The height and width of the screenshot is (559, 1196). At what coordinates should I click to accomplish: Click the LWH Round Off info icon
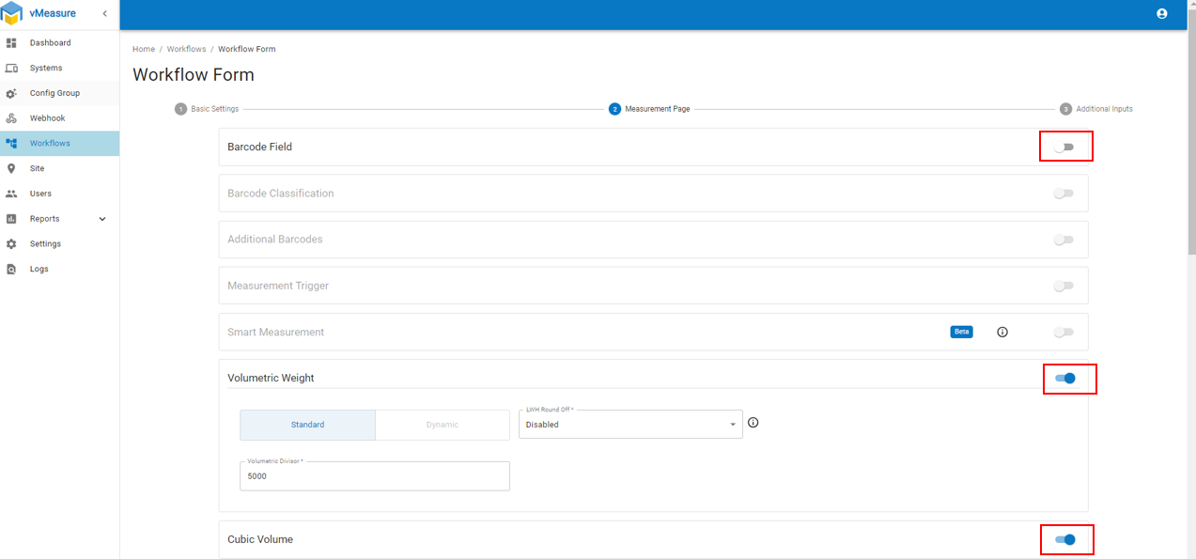pos(753,423)
